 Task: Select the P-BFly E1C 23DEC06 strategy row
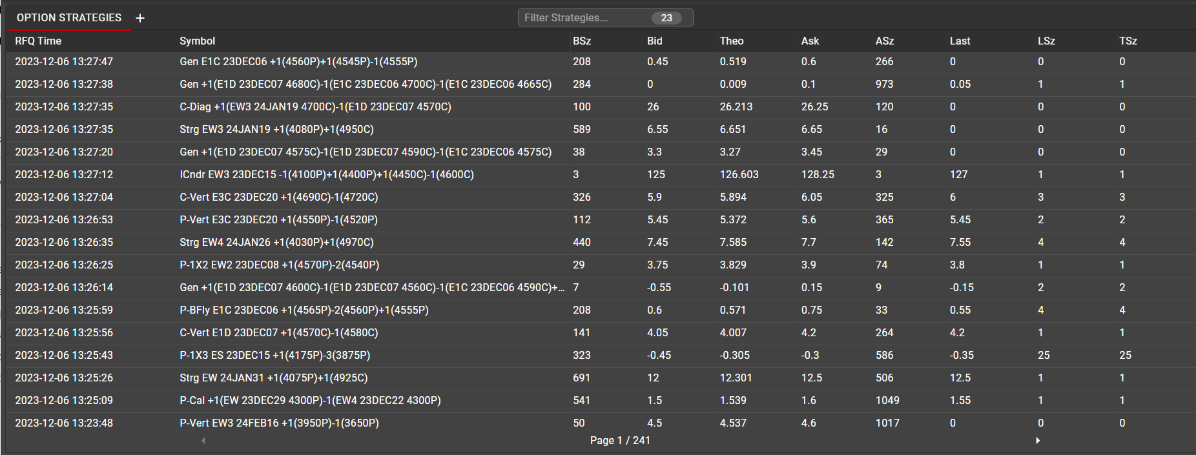tap(304, 310)
